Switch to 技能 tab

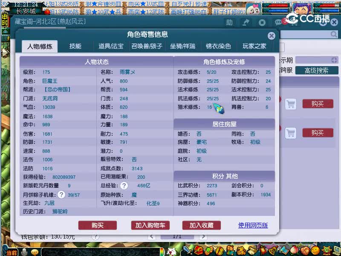(x=75, y=46)
